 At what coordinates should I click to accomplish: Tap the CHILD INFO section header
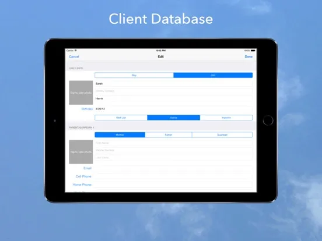[x=76, y=68]
